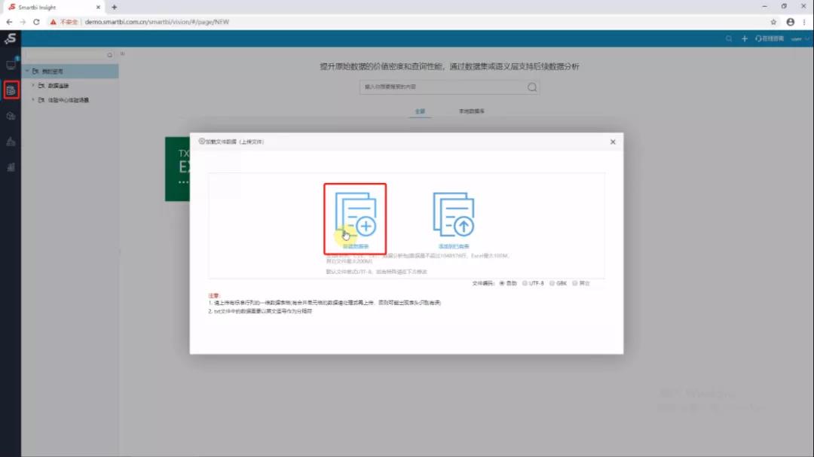Select the second tree item in resource panel

click(x=58, y=86)
